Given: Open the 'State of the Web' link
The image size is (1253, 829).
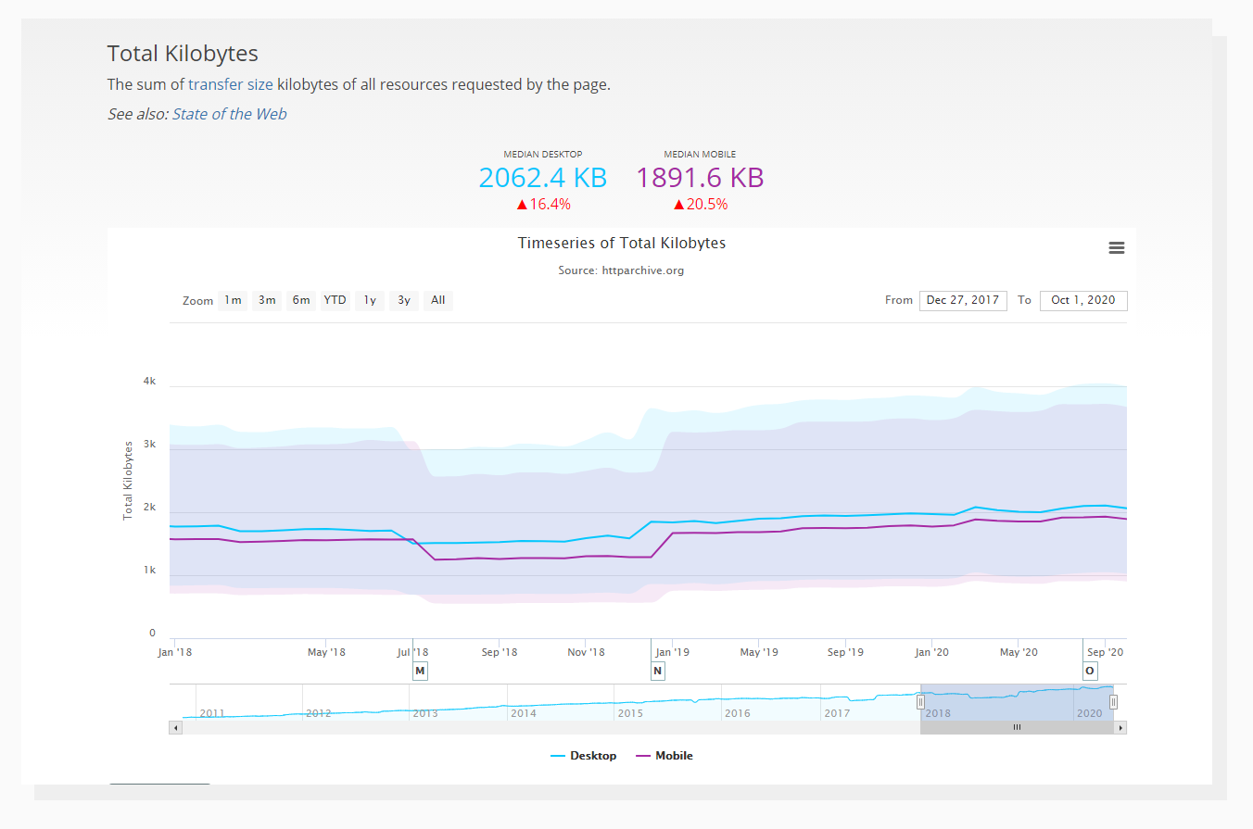Looking at the screenshot, I should (x=229, y=114).
